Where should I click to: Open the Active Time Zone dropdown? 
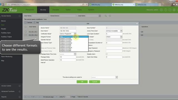[121, 31]
